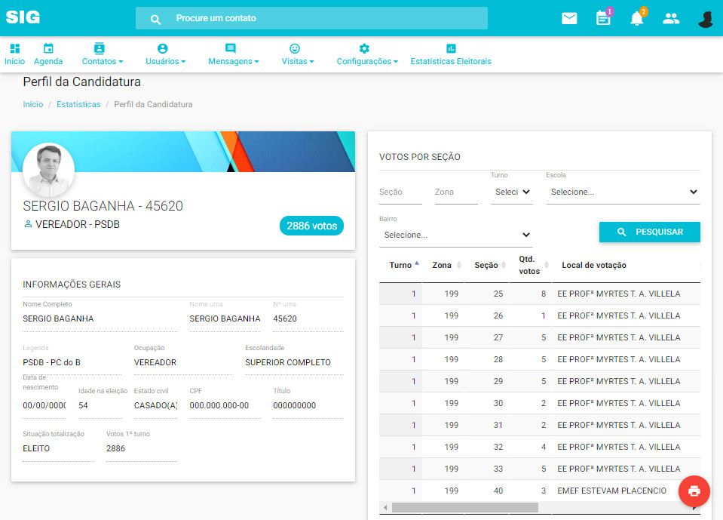Open the Bairro select dropdown

456,235
